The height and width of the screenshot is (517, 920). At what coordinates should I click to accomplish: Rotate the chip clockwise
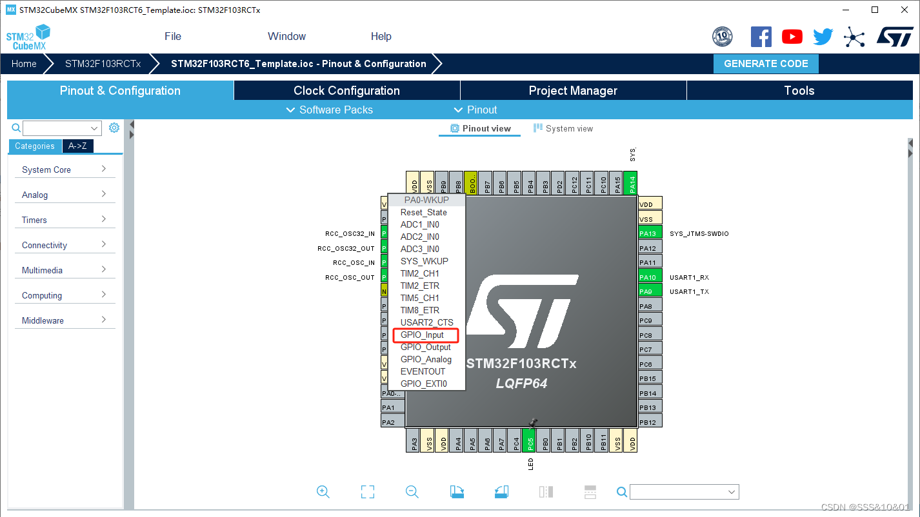pyautogui.click(x=457, y=492)
